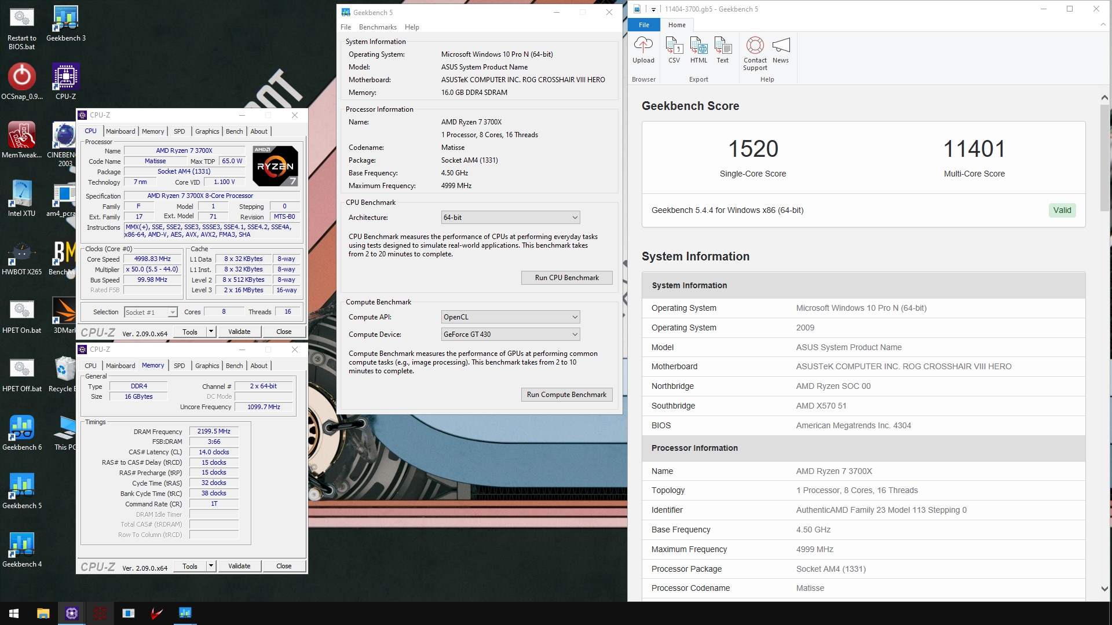Open Geekbench 4 desktop icon
The width and height of the screenshot is (1112, 625).
pos(22,550)
